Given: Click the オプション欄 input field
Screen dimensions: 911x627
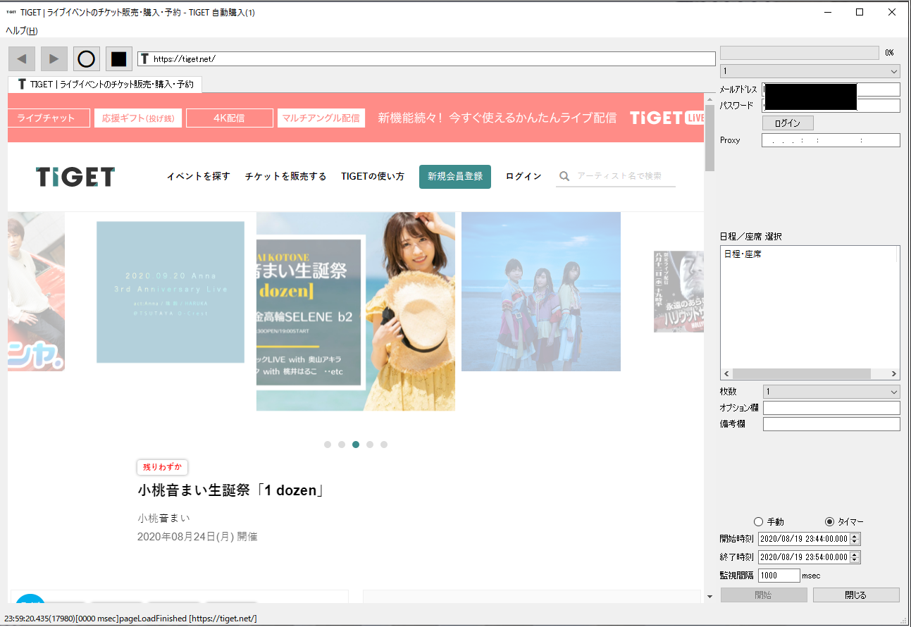Looking at the screenshot, I should (831, 408).
